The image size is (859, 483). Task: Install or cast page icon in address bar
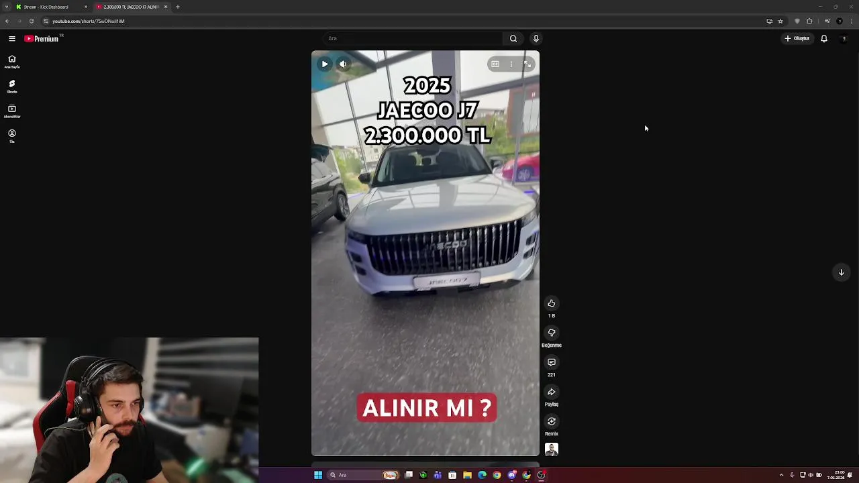coord(769,21)
